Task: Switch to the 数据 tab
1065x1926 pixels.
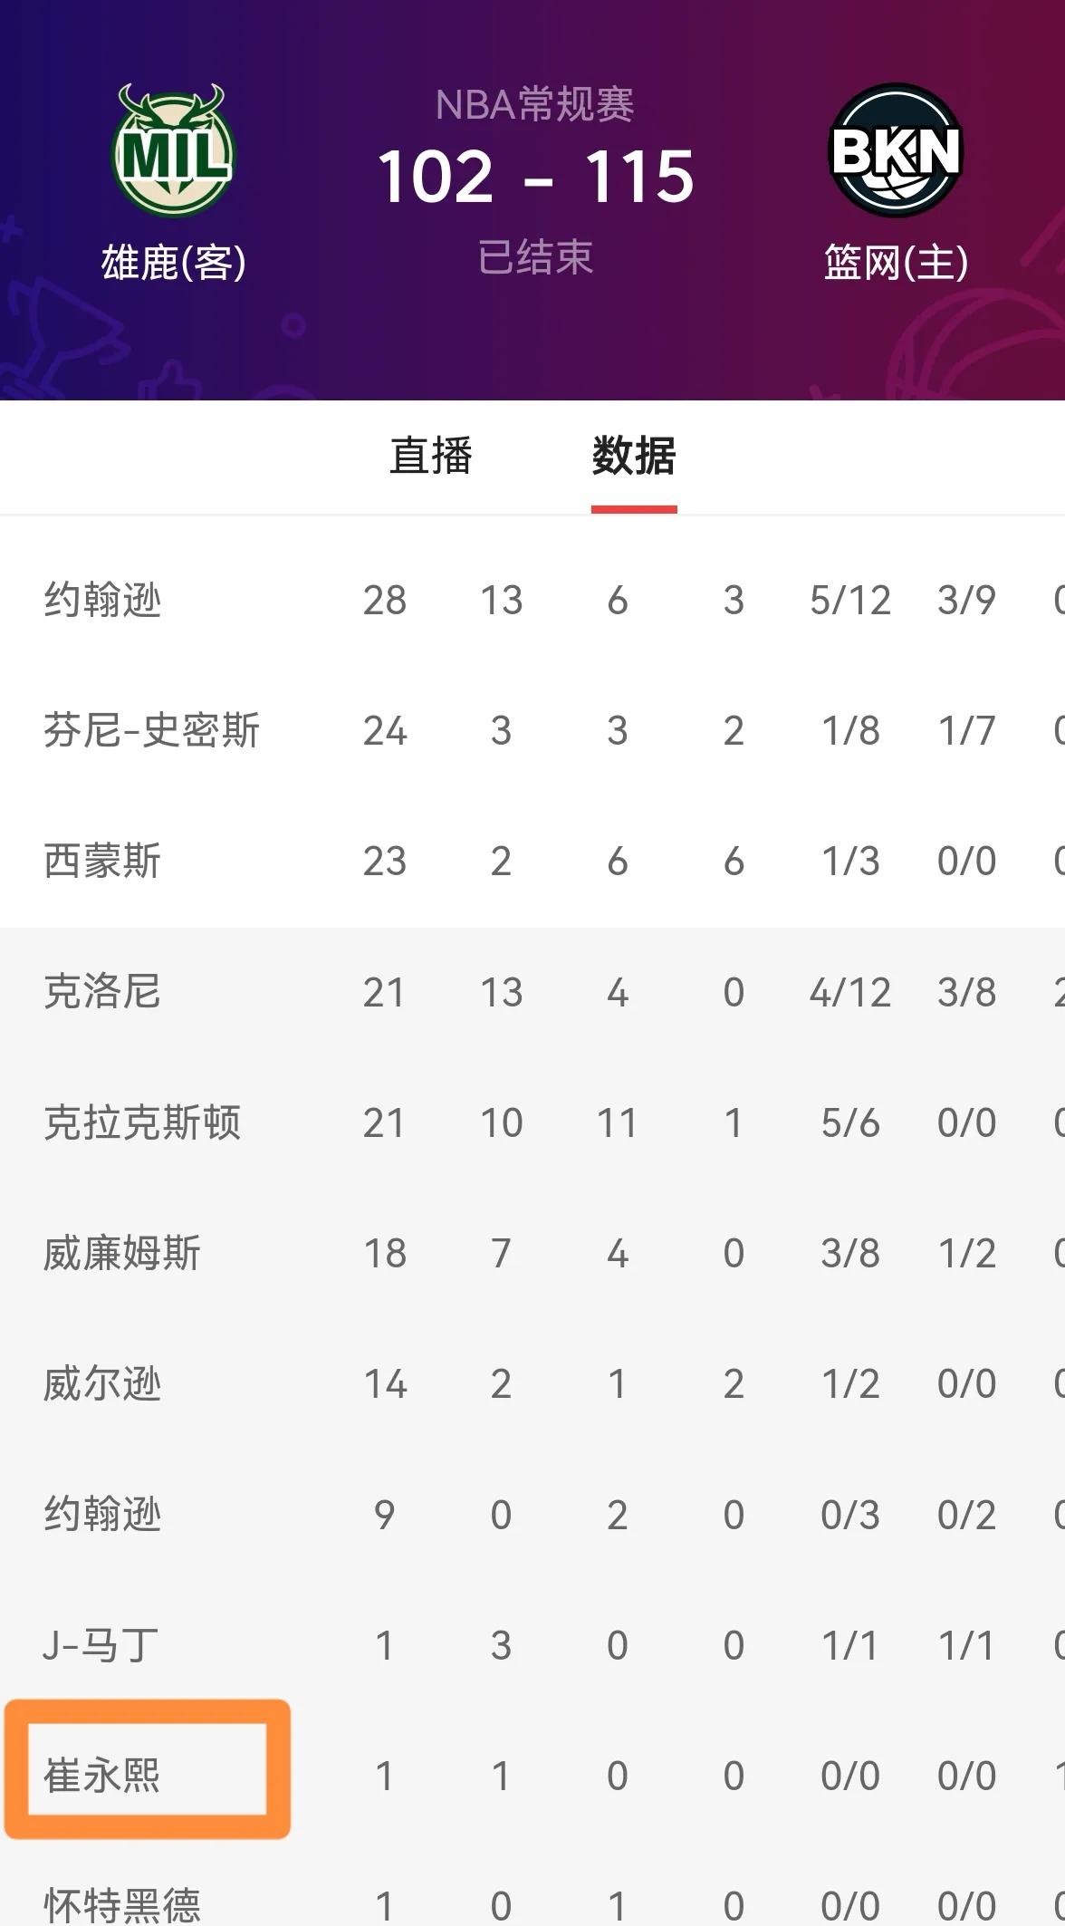Action: 635,457
